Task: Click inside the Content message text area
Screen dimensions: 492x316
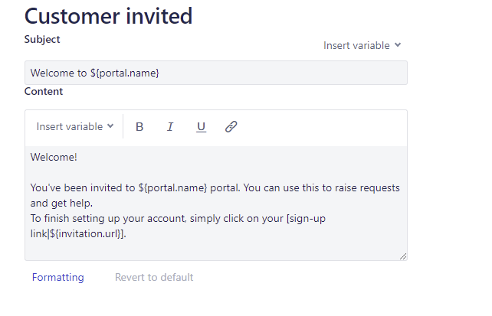Action: [216, 203]
